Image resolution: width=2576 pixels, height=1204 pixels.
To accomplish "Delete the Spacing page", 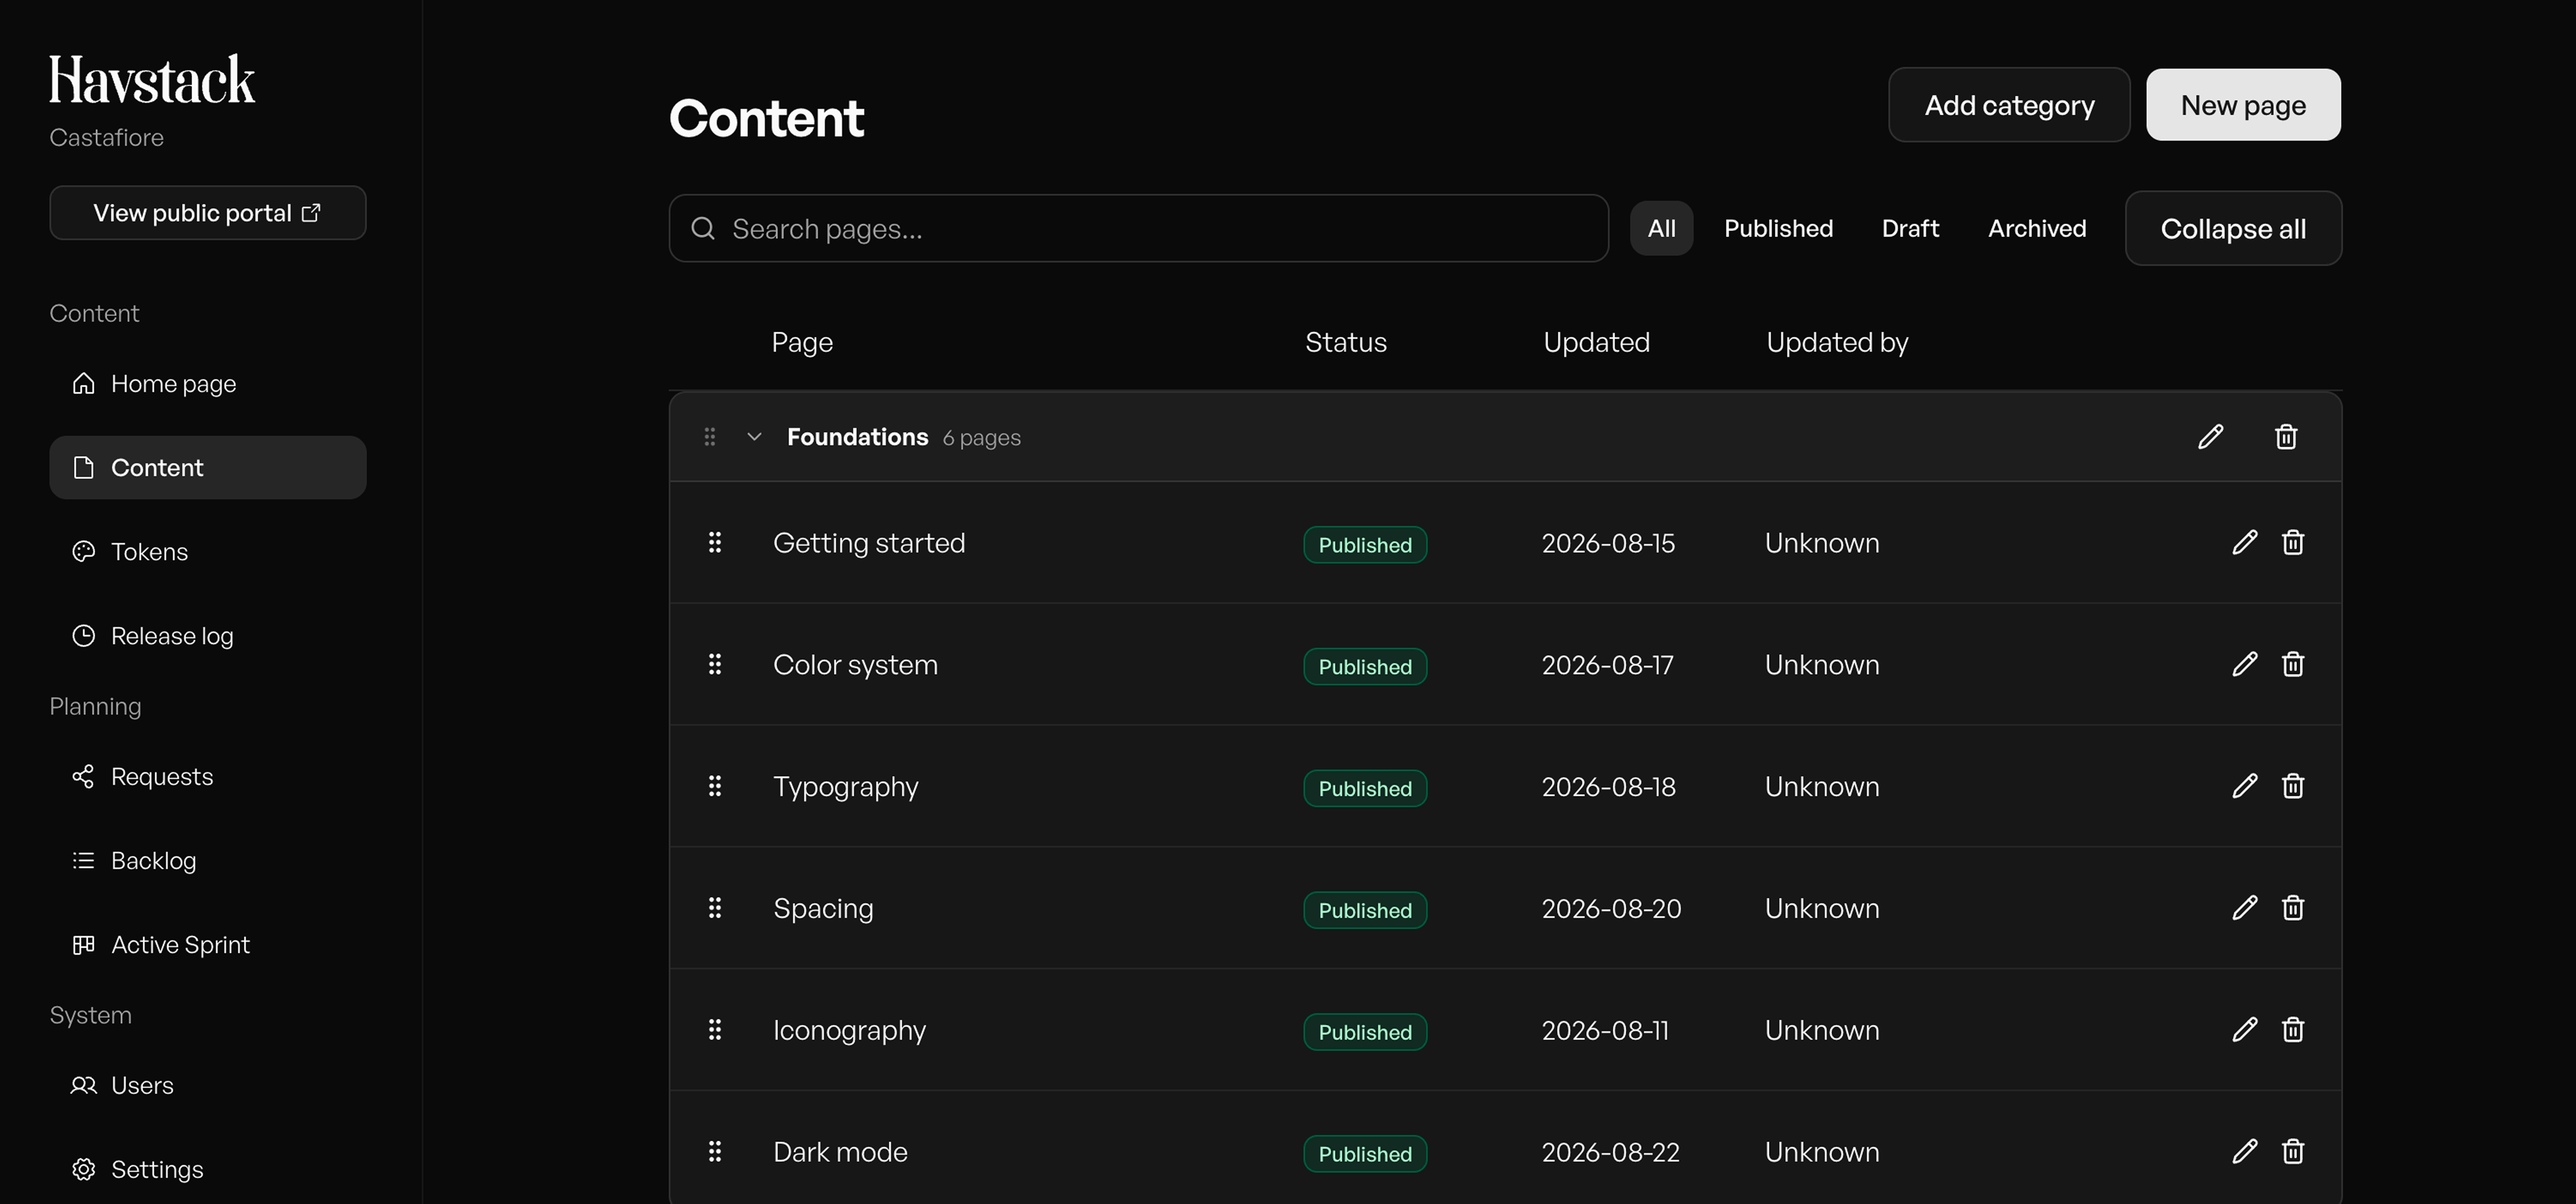I will tap(2293, 908).
